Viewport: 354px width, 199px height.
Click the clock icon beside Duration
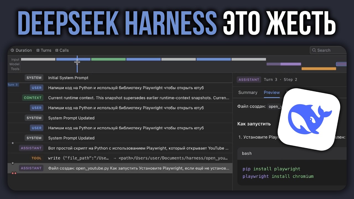(12, 50)
